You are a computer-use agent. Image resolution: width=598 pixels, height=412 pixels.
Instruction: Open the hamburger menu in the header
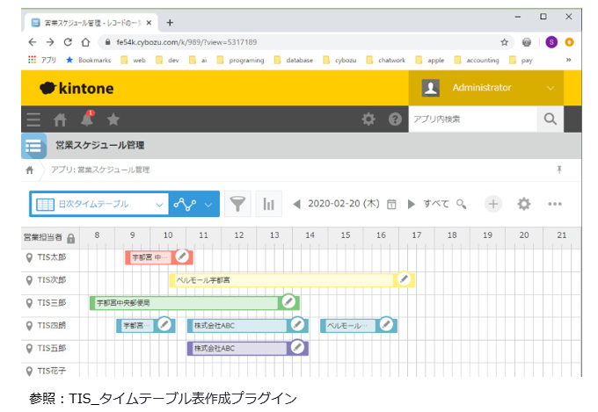(33, 119)
